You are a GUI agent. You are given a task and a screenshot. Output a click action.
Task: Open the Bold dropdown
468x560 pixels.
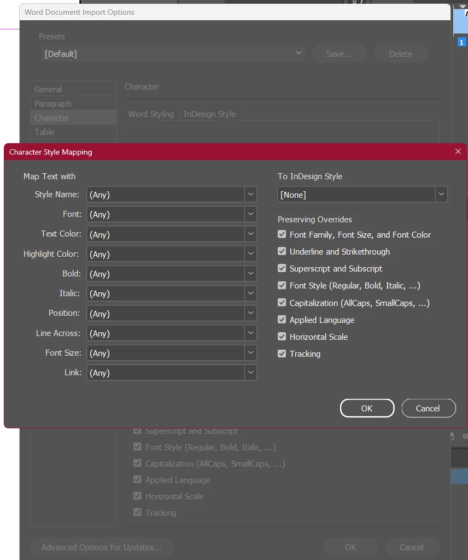(x=172, y=274)
